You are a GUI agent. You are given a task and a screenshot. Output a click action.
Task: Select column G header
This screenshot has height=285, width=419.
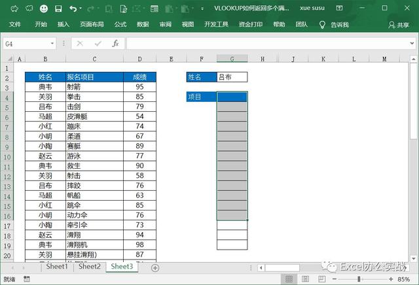tap(232, 59)
